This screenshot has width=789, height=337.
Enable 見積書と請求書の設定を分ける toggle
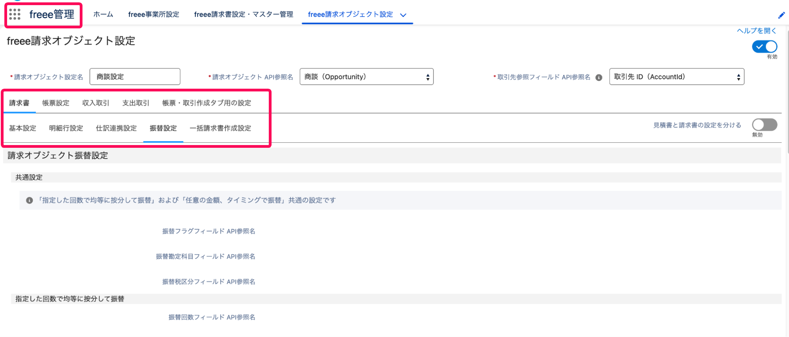pos(765,125)
